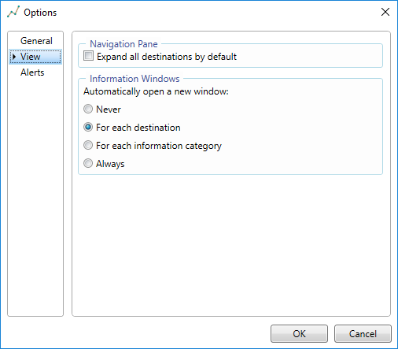Viewport: 398px width, 349px height.
Task: Close the Options dialog
Action: pos(385,12)
